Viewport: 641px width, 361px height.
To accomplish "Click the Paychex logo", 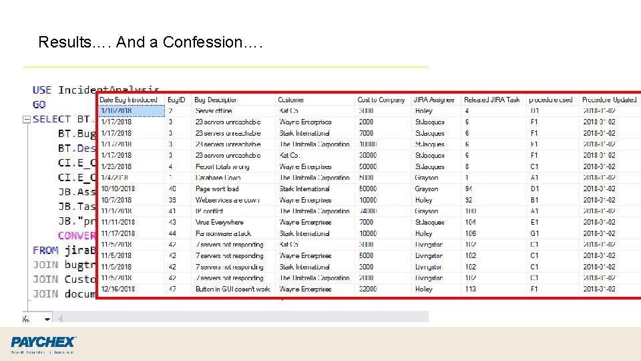I will (x=43, y=345).
